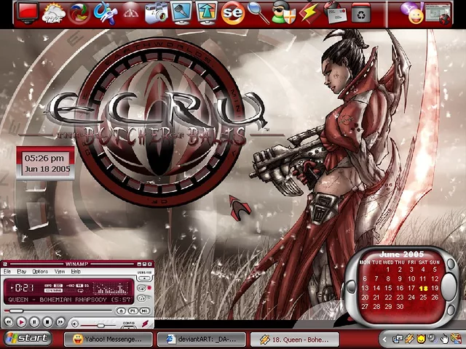
Task: Open the Winamp Play menu
Action: click(22, 271)
